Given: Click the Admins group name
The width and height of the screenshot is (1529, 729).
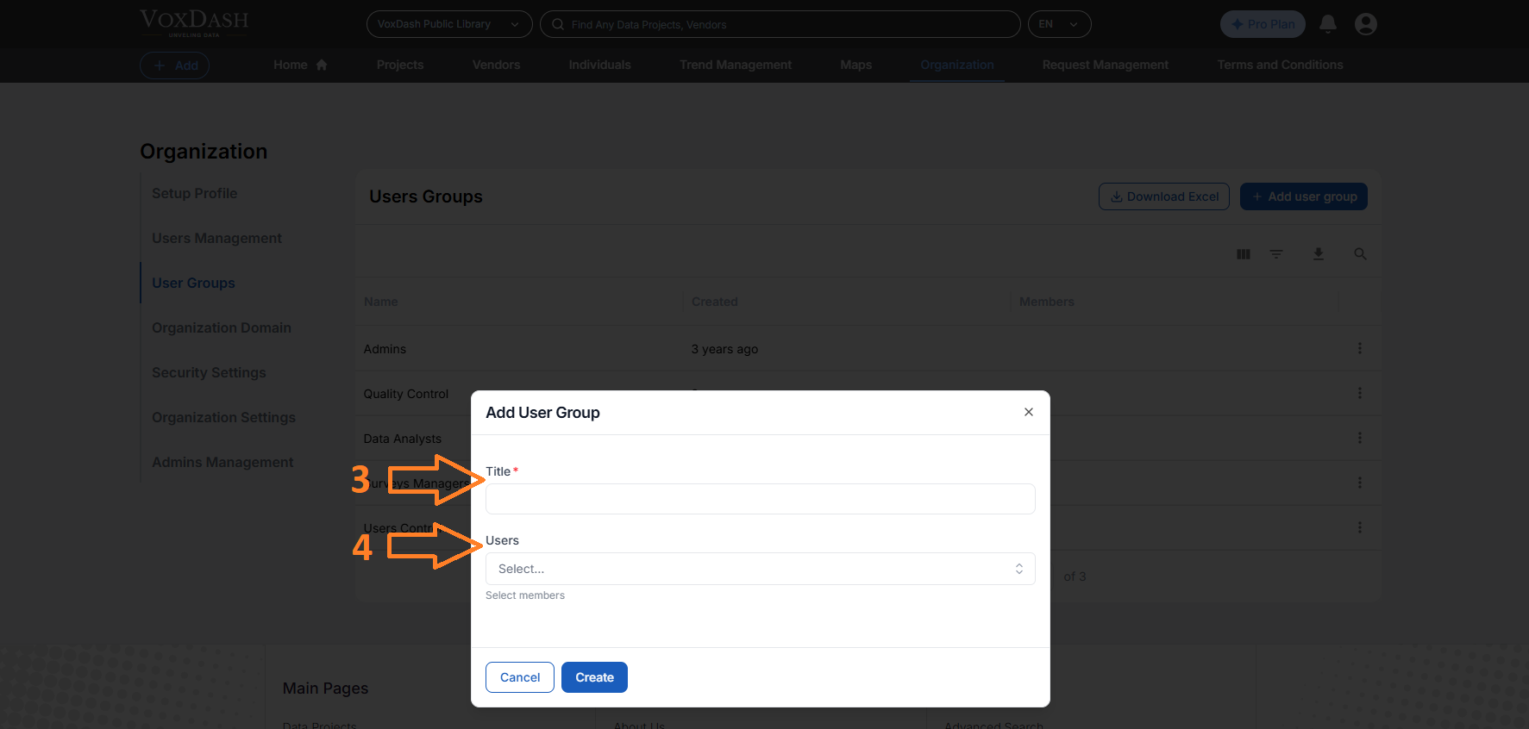Looking at the screenshot, I should click(385, 349).
